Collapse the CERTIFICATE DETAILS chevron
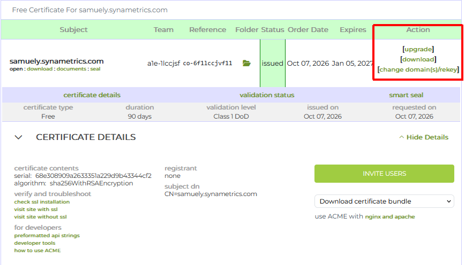This screenshot has width=465, height=265. tap(18, 137)
